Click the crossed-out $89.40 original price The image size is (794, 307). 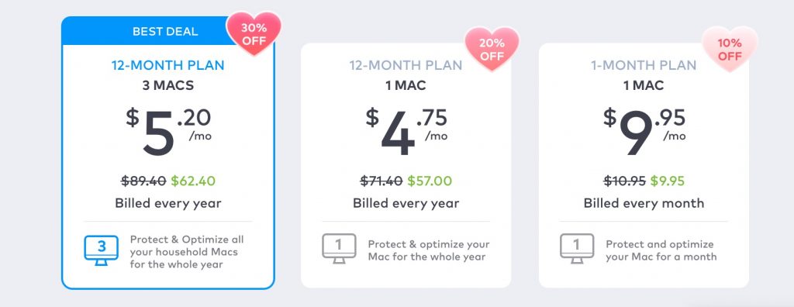143,181
